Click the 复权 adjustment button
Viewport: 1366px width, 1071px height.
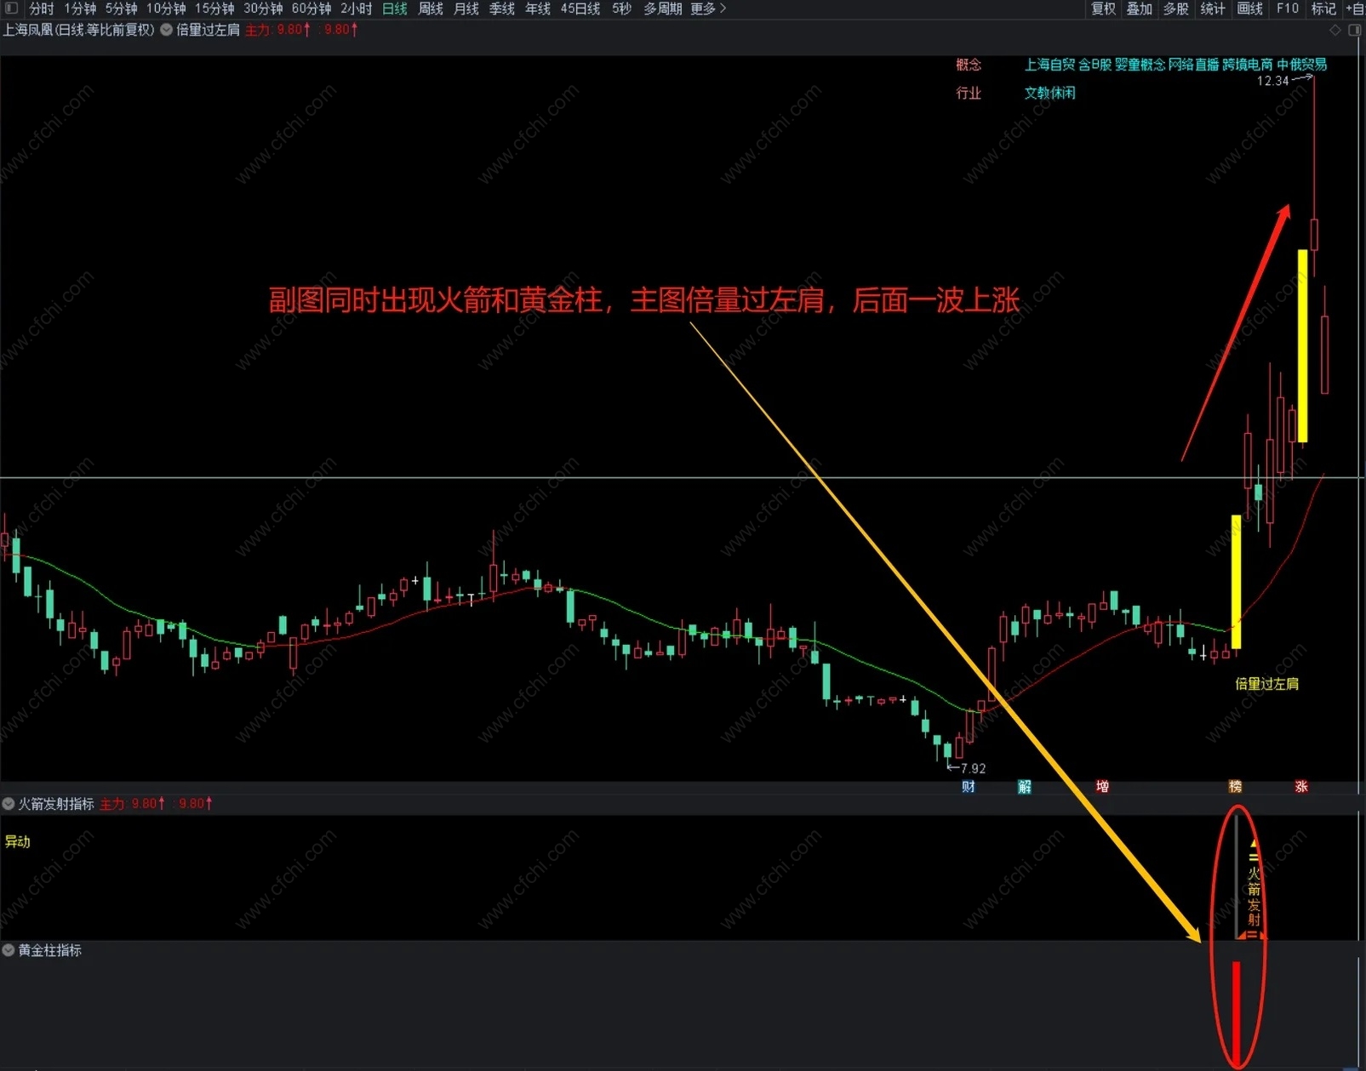1104,9
